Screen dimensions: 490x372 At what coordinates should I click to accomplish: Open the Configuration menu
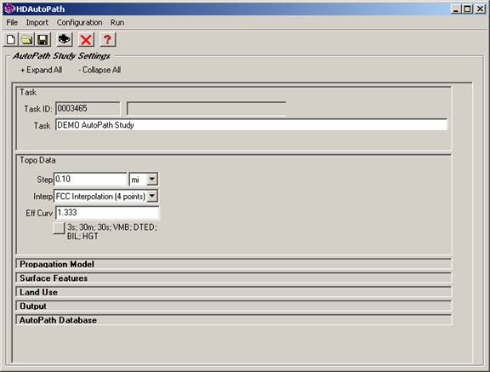[79, 23]
